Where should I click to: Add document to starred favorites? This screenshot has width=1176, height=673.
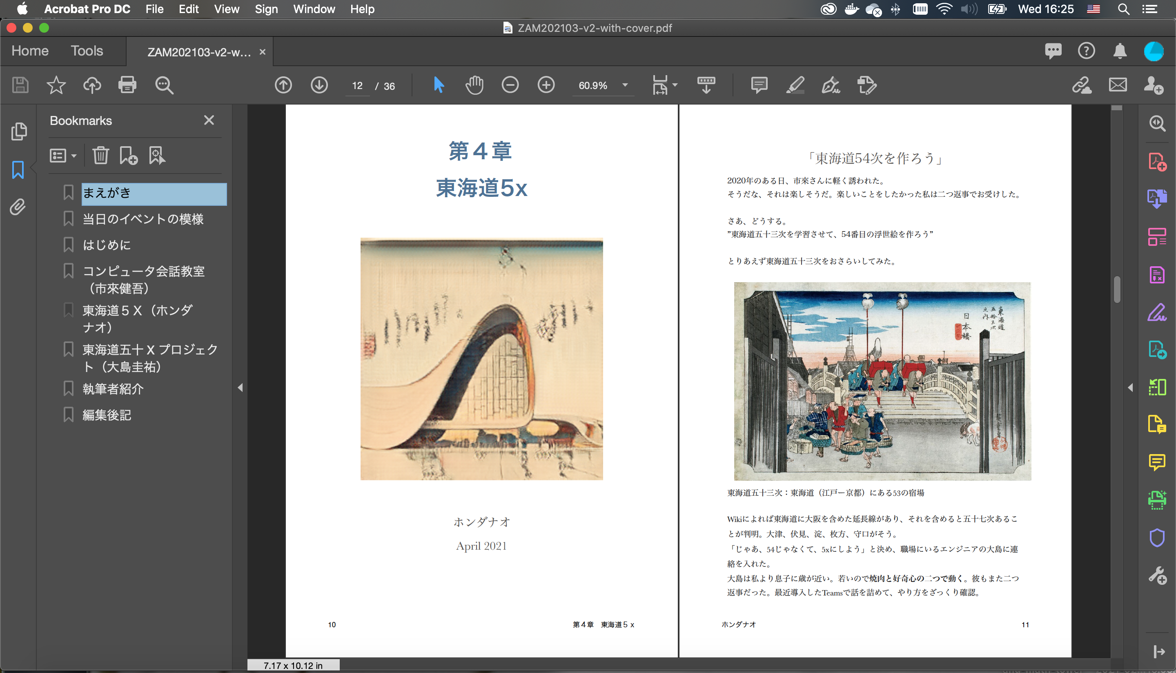pyautogui.click(x=56, y=85)
